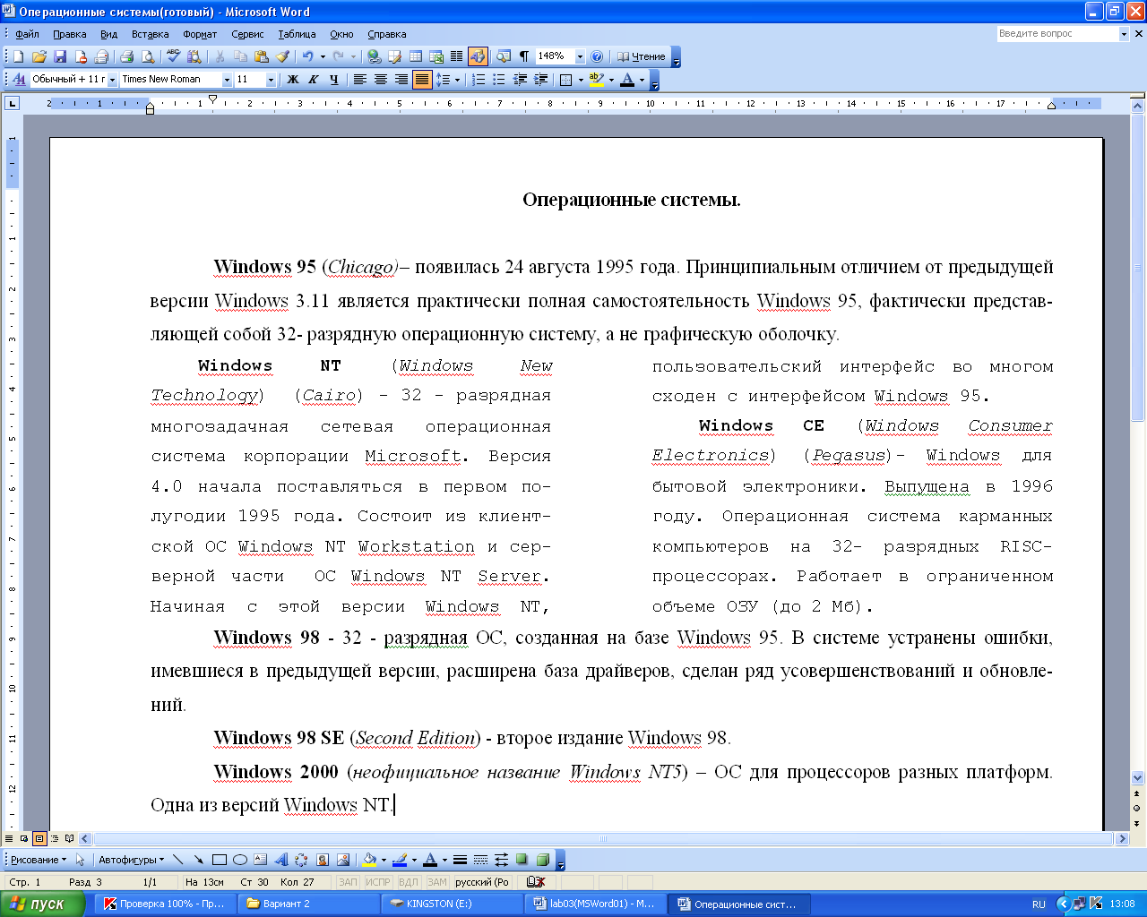The image size is (1147, 917).
Task: Undo the last action
Action: click(x=307, y=56)
